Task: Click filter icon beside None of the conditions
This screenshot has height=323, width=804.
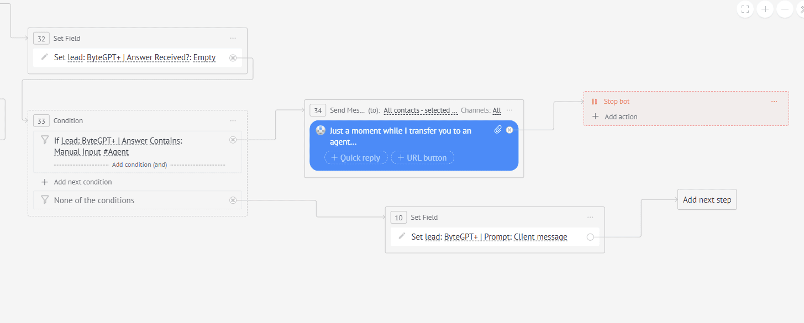Action: (45, 200)
